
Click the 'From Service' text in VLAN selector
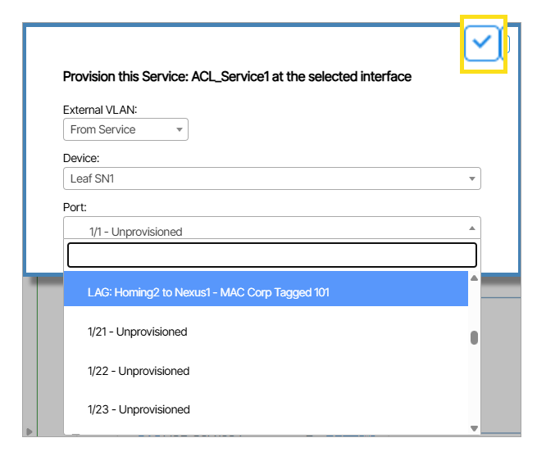(x=103, y=129)
